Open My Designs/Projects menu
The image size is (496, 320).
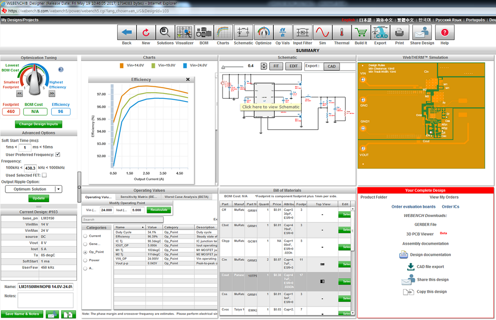point(20,20)
